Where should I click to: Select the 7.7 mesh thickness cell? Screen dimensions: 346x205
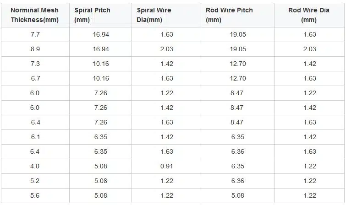click(x=35, y=35)
